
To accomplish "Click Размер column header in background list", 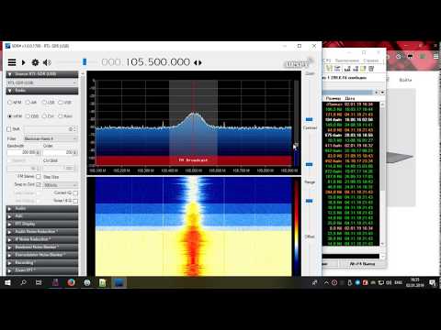I will point(334,98).
